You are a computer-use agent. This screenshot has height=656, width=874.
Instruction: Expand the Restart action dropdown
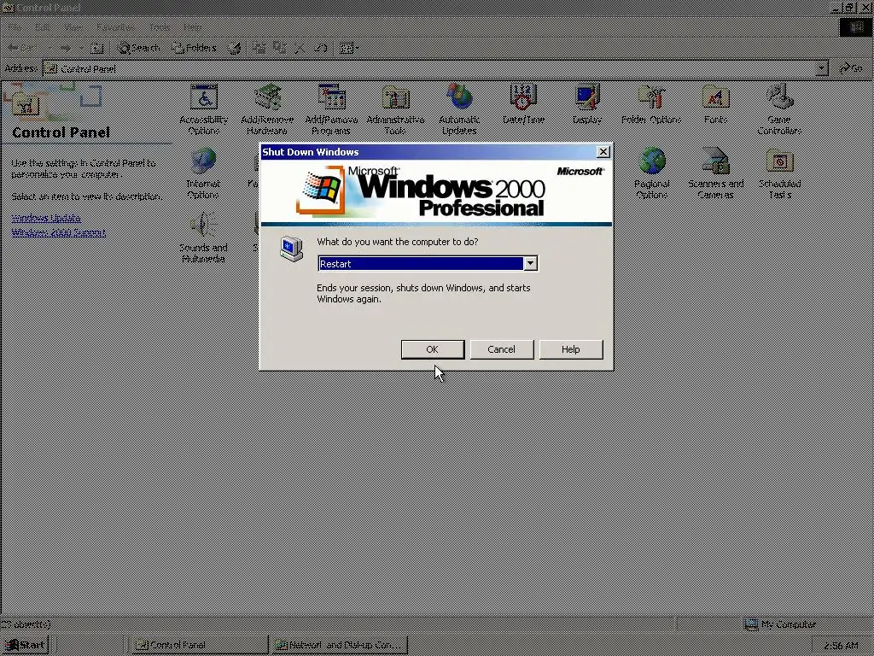pyautogui.click(x=531, y=264)
